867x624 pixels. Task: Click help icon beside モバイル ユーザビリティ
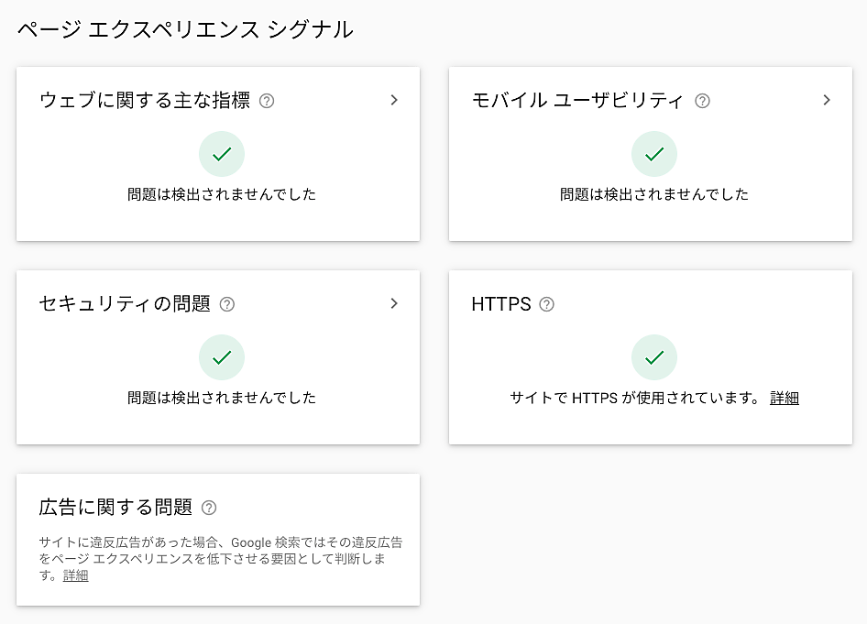click(702, 101)
